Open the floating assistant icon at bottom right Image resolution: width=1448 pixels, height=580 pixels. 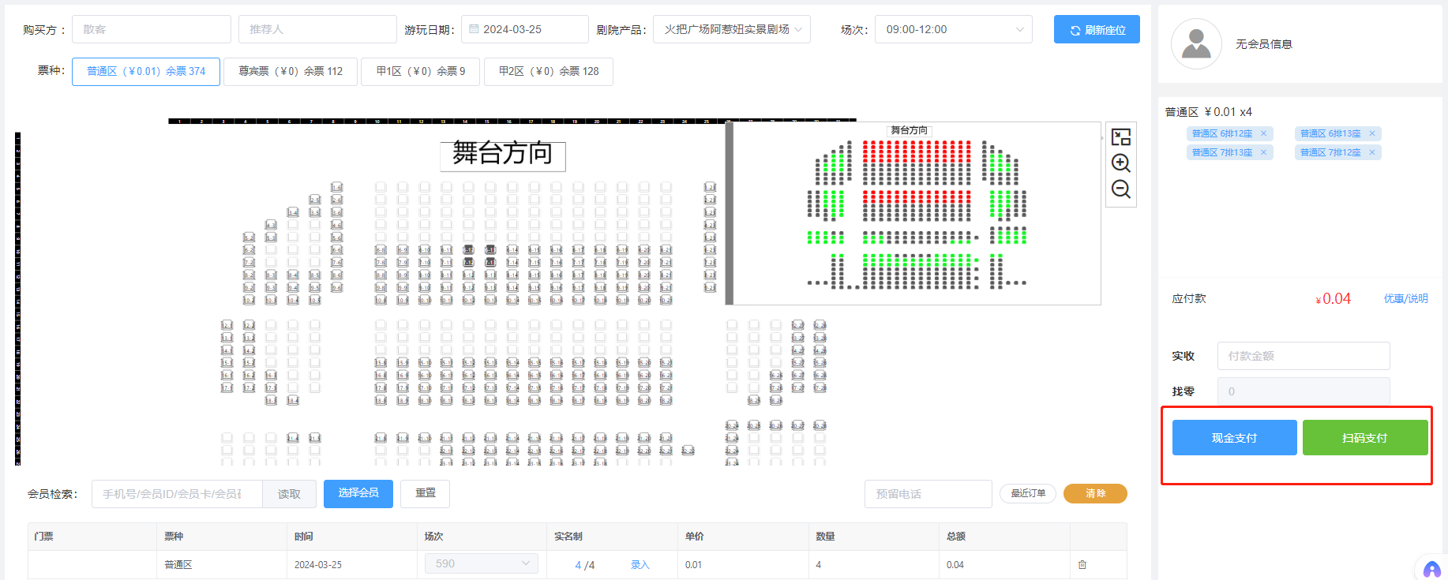click(1431, 569)
